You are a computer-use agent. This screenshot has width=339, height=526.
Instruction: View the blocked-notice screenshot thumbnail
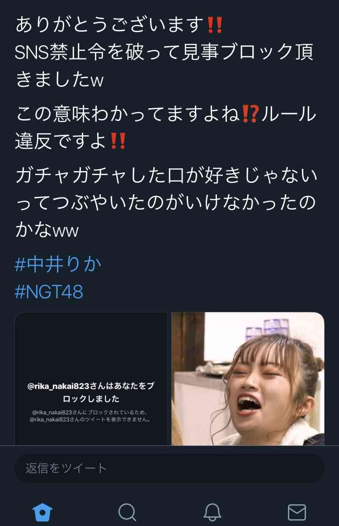91,379
